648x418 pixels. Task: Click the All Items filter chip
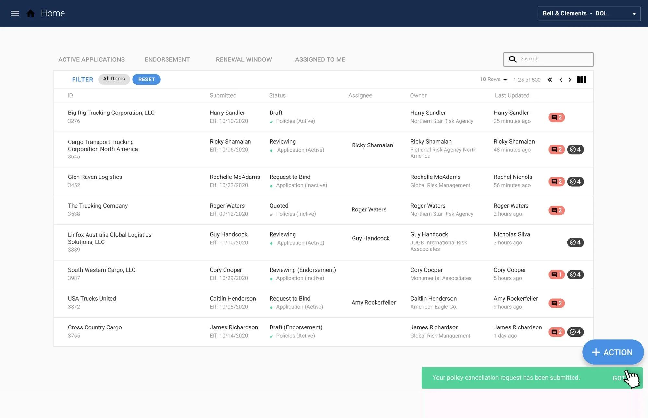(x=114, y=79)
